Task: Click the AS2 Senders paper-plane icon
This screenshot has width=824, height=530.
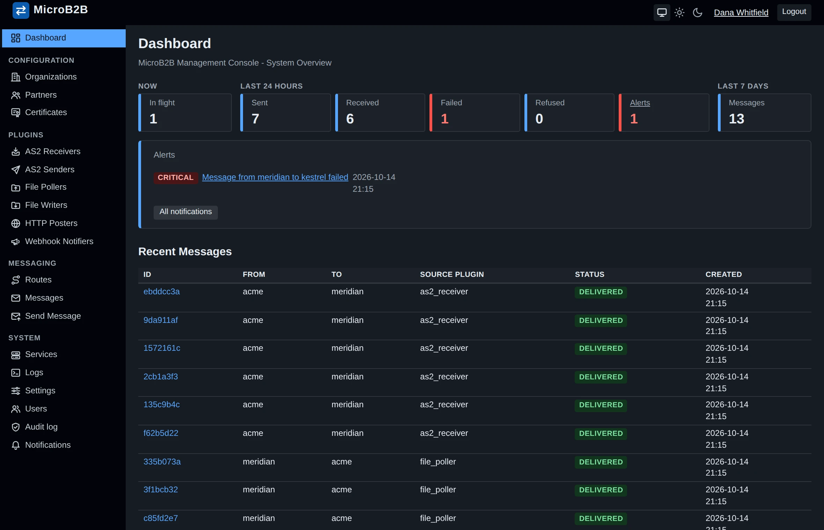Action: click(16, 170)
